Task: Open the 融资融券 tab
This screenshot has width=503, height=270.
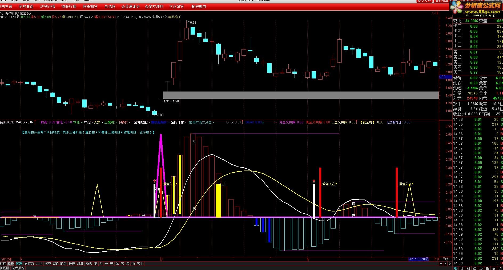Action: (199, 6)
